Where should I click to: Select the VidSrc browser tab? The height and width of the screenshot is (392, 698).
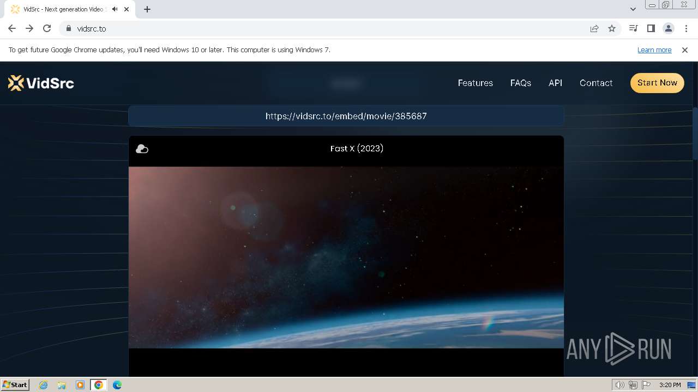pos(71,9)
